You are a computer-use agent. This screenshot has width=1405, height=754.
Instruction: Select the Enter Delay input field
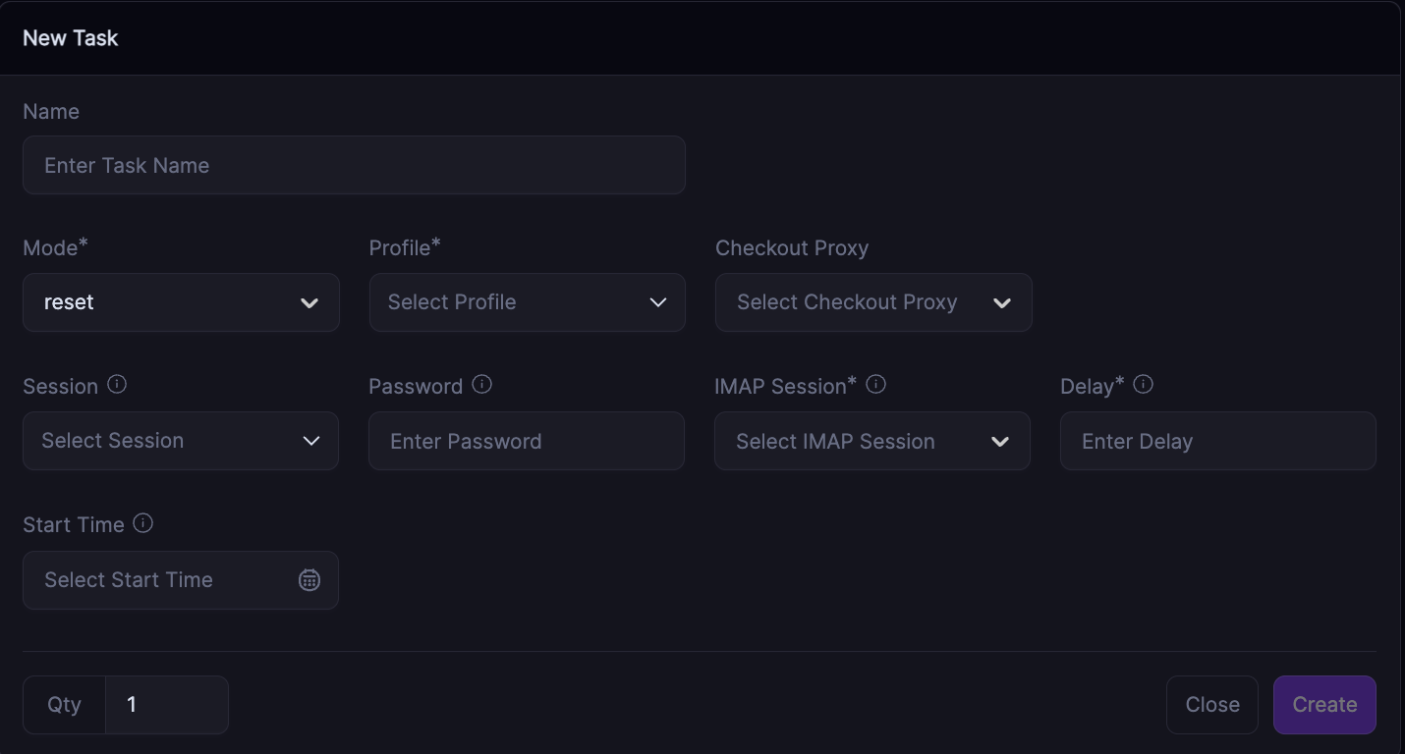[1217, 441]
